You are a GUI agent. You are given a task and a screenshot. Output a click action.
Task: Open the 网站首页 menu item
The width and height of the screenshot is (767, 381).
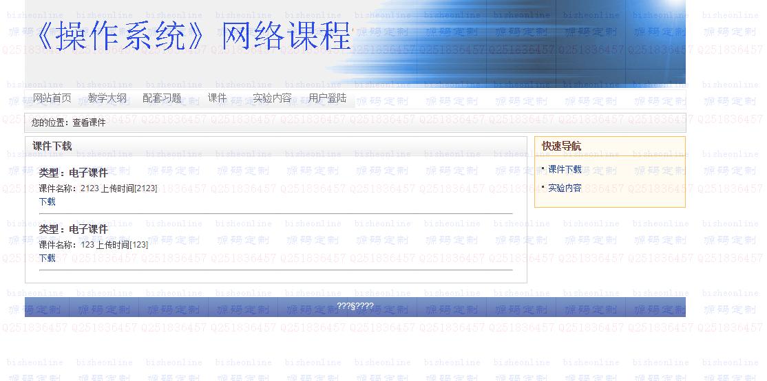click(52, 98)
